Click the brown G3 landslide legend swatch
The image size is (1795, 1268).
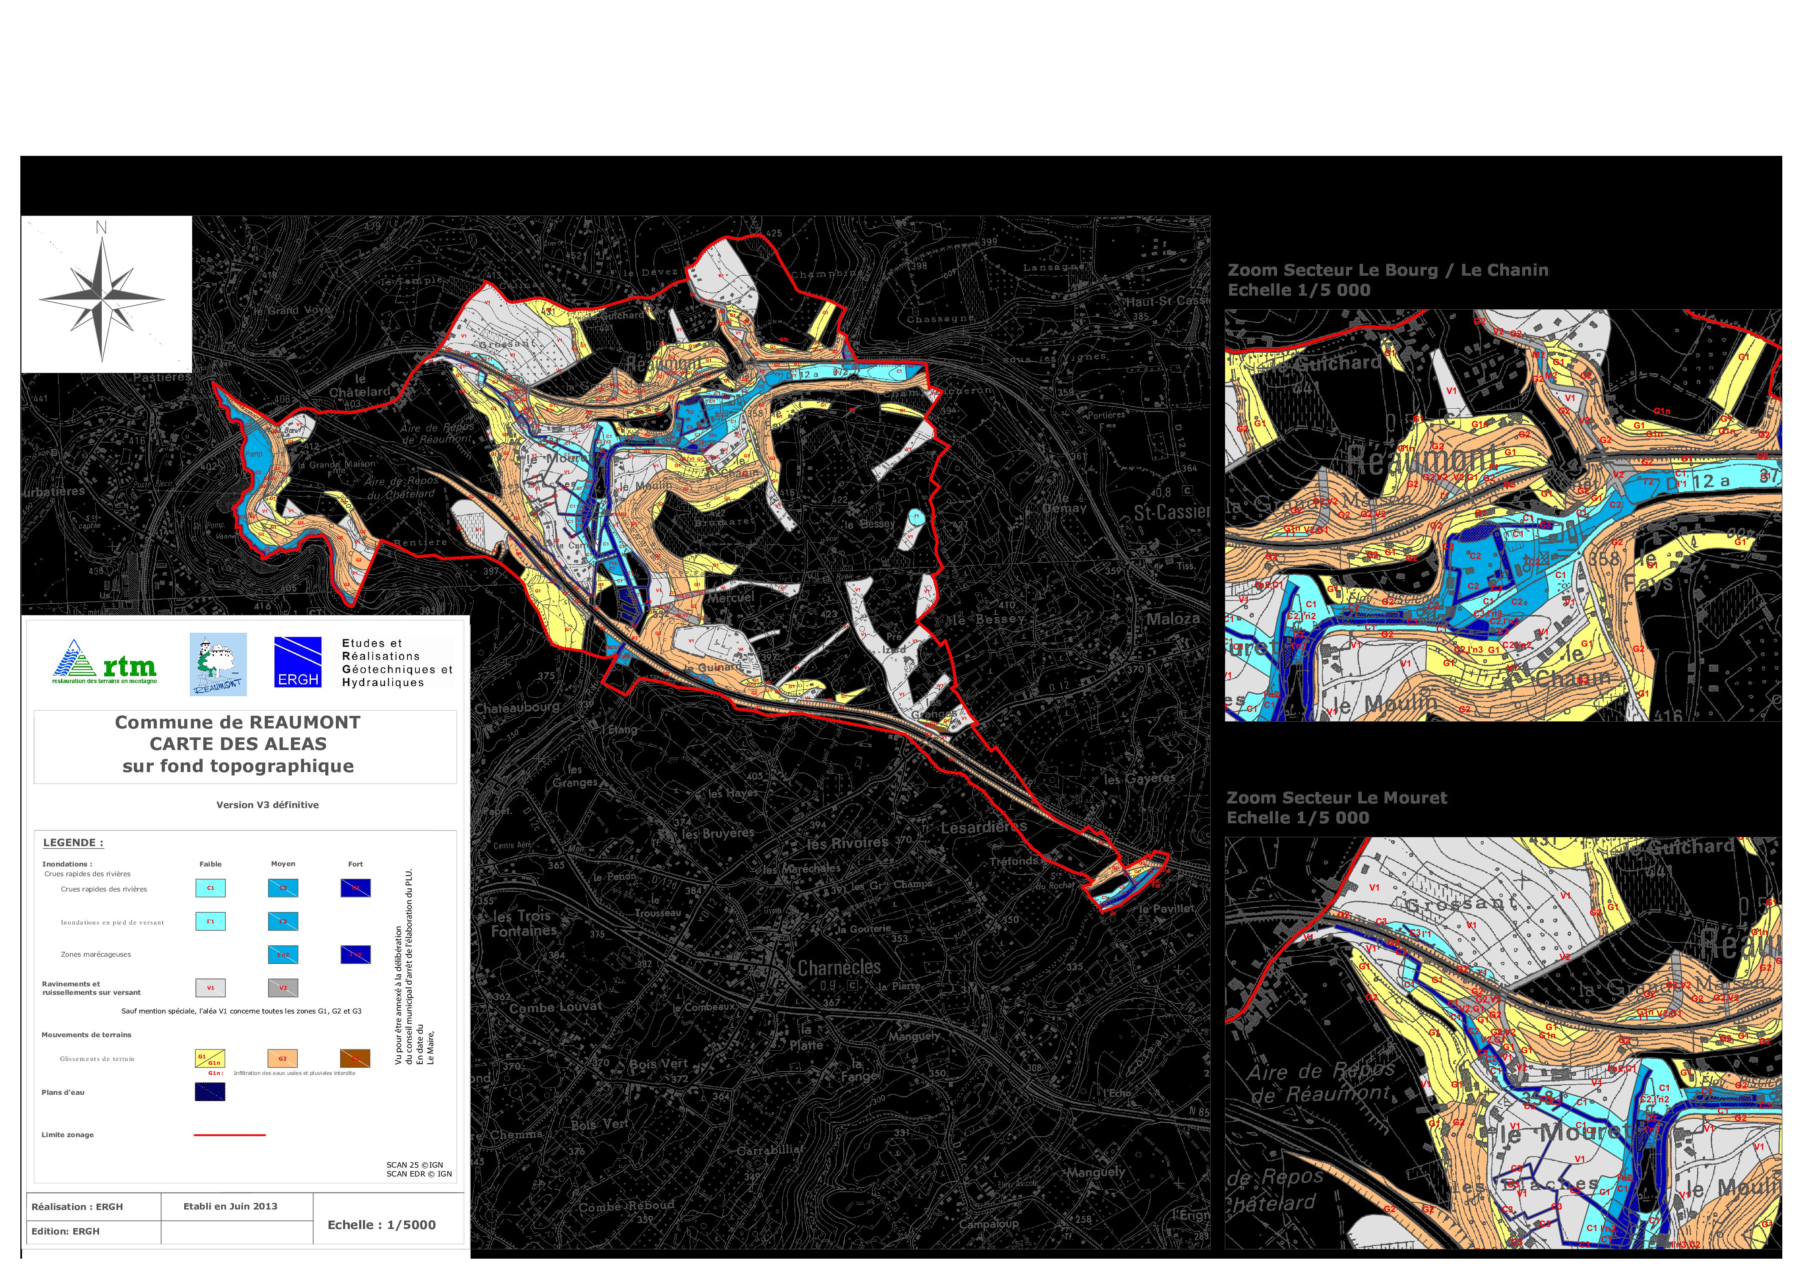355,1058
